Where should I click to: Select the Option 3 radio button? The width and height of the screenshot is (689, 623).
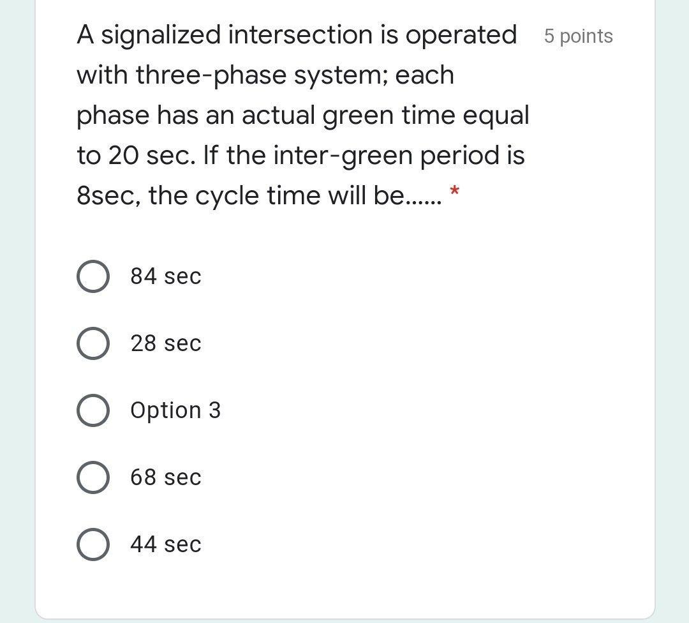93,410
